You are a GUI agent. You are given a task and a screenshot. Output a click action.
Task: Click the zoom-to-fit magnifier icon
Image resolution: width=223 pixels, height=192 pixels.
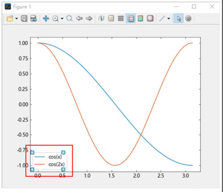click(69, 18)
